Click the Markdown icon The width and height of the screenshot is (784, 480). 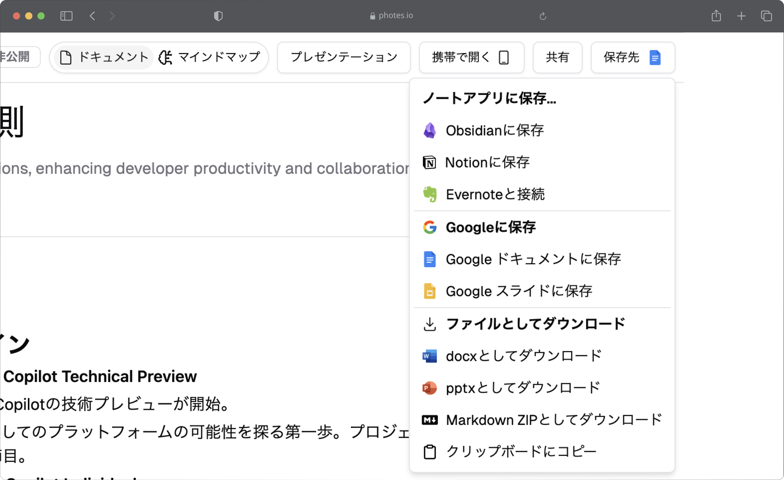(x=430, y=420)
